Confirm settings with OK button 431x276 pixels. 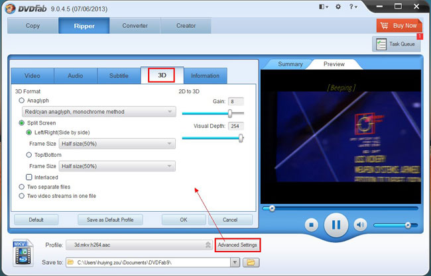click(x=184, y=220)
